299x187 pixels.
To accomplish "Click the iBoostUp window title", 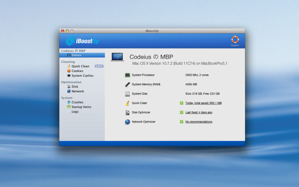I will tap(152, 31).
